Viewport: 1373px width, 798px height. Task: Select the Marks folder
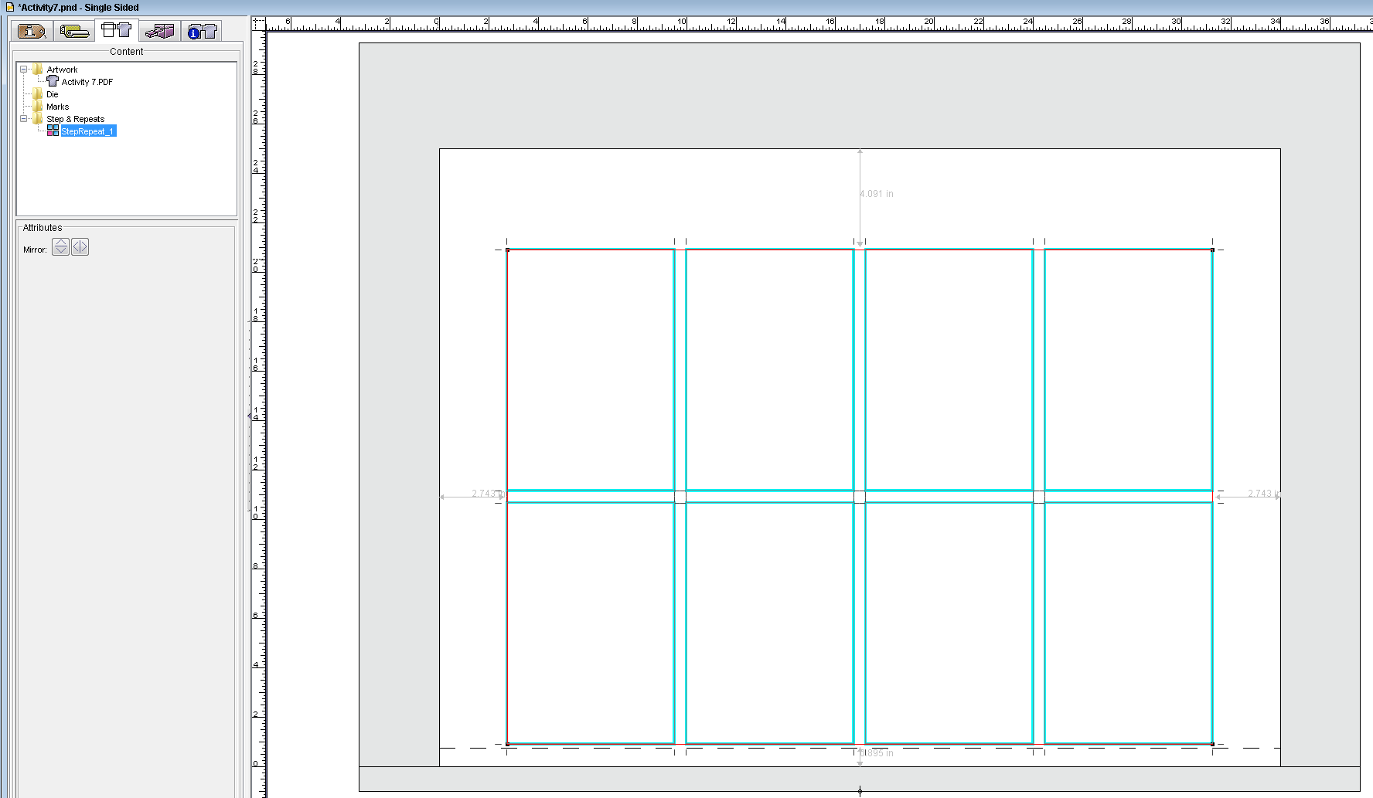(57, 107)
